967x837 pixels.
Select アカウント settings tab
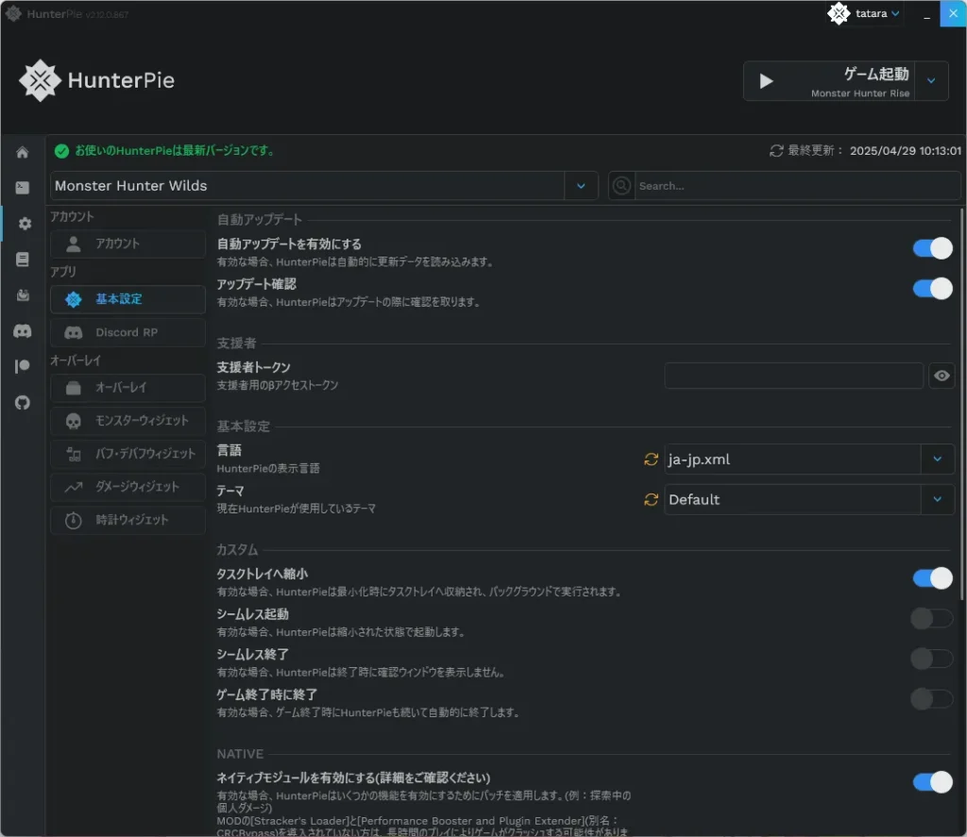tap(127, 244)
